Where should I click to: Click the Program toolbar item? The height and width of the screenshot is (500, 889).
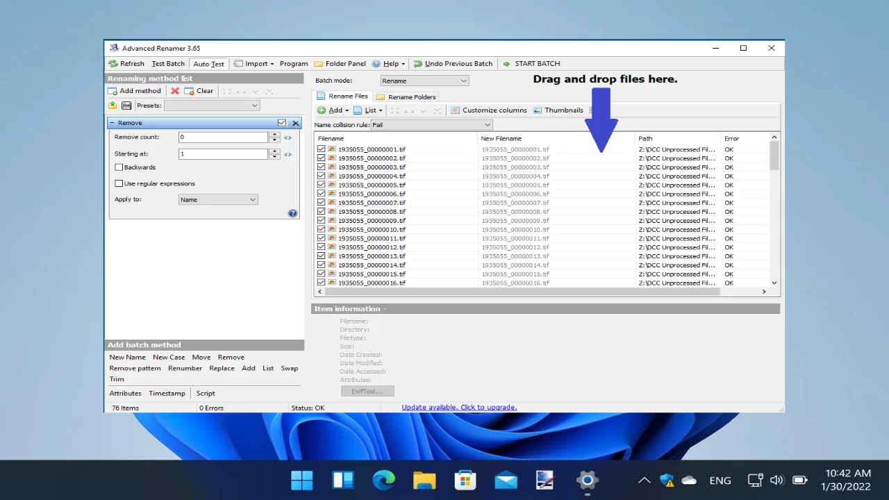coord(294,63)
